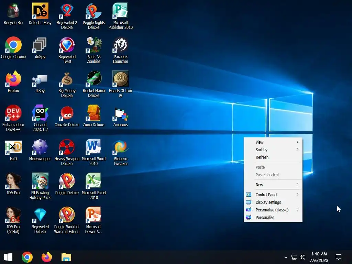Open Heavy Weapon Deluxe shortcut
This screenshot has width=352, height=264.
[67, 152]
